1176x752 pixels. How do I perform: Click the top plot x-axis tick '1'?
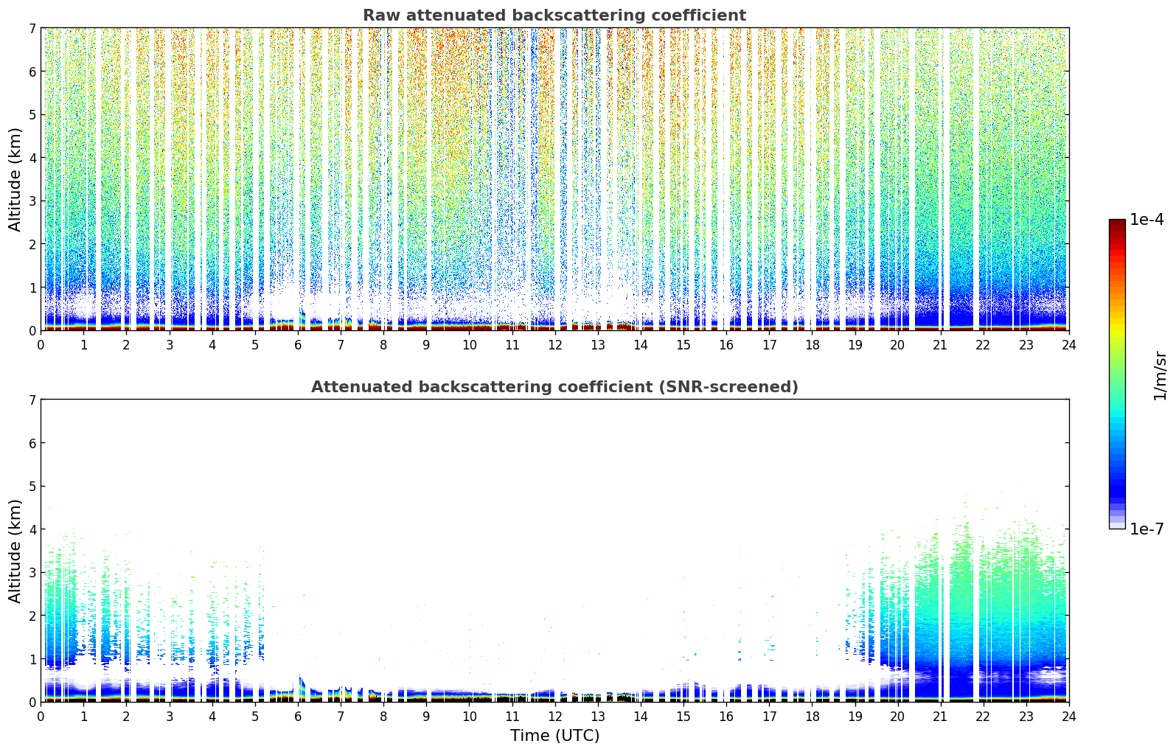click(83, 344)
